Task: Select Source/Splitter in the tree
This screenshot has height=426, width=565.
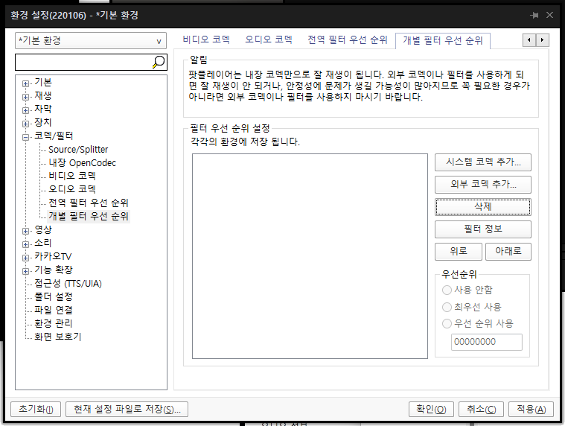Action: 78,150
